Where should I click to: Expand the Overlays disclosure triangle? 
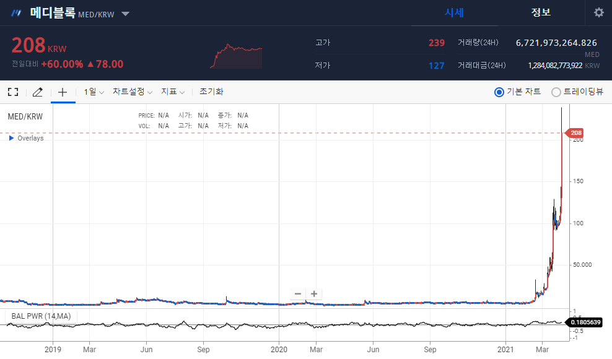pos(11,138)
